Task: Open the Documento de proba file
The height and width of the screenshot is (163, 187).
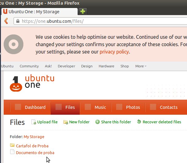Action: pyautogui.click(x=35, y=153)
